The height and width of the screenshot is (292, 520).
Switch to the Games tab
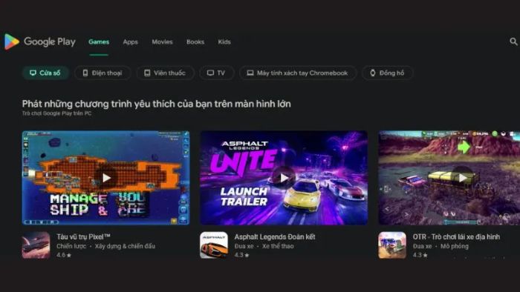(x=99, y=42)
